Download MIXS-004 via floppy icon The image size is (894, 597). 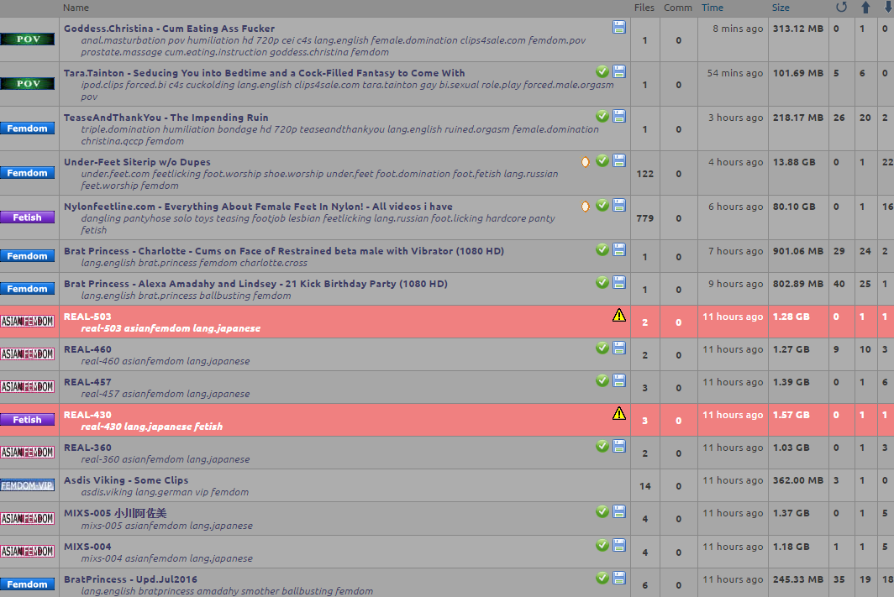tap(619, 545)
